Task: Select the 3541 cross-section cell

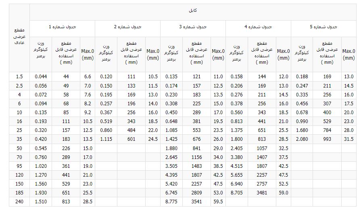Action: pos(196,202)
